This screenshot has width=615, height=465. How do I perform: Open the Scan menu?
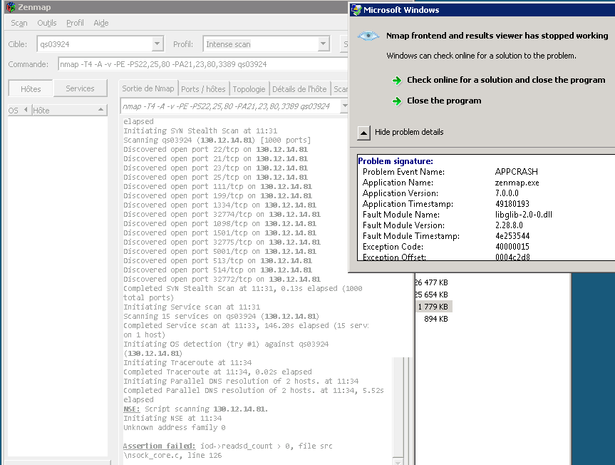[x=19, y=23]
